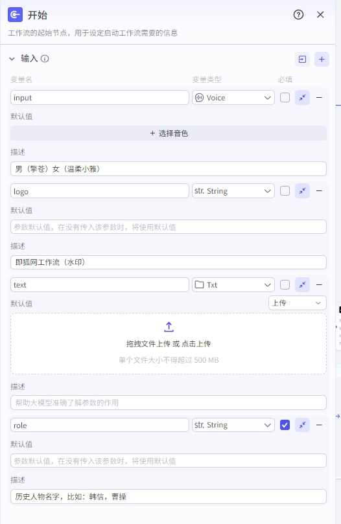Uncheck the required box for role variable
The height and width of the screenshot is (524, 341).
click(x=285, y=425)
